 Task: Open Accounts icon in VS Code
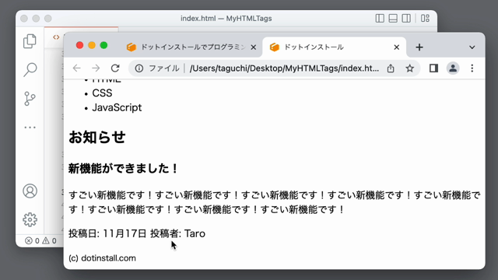(x=30, y=191)
